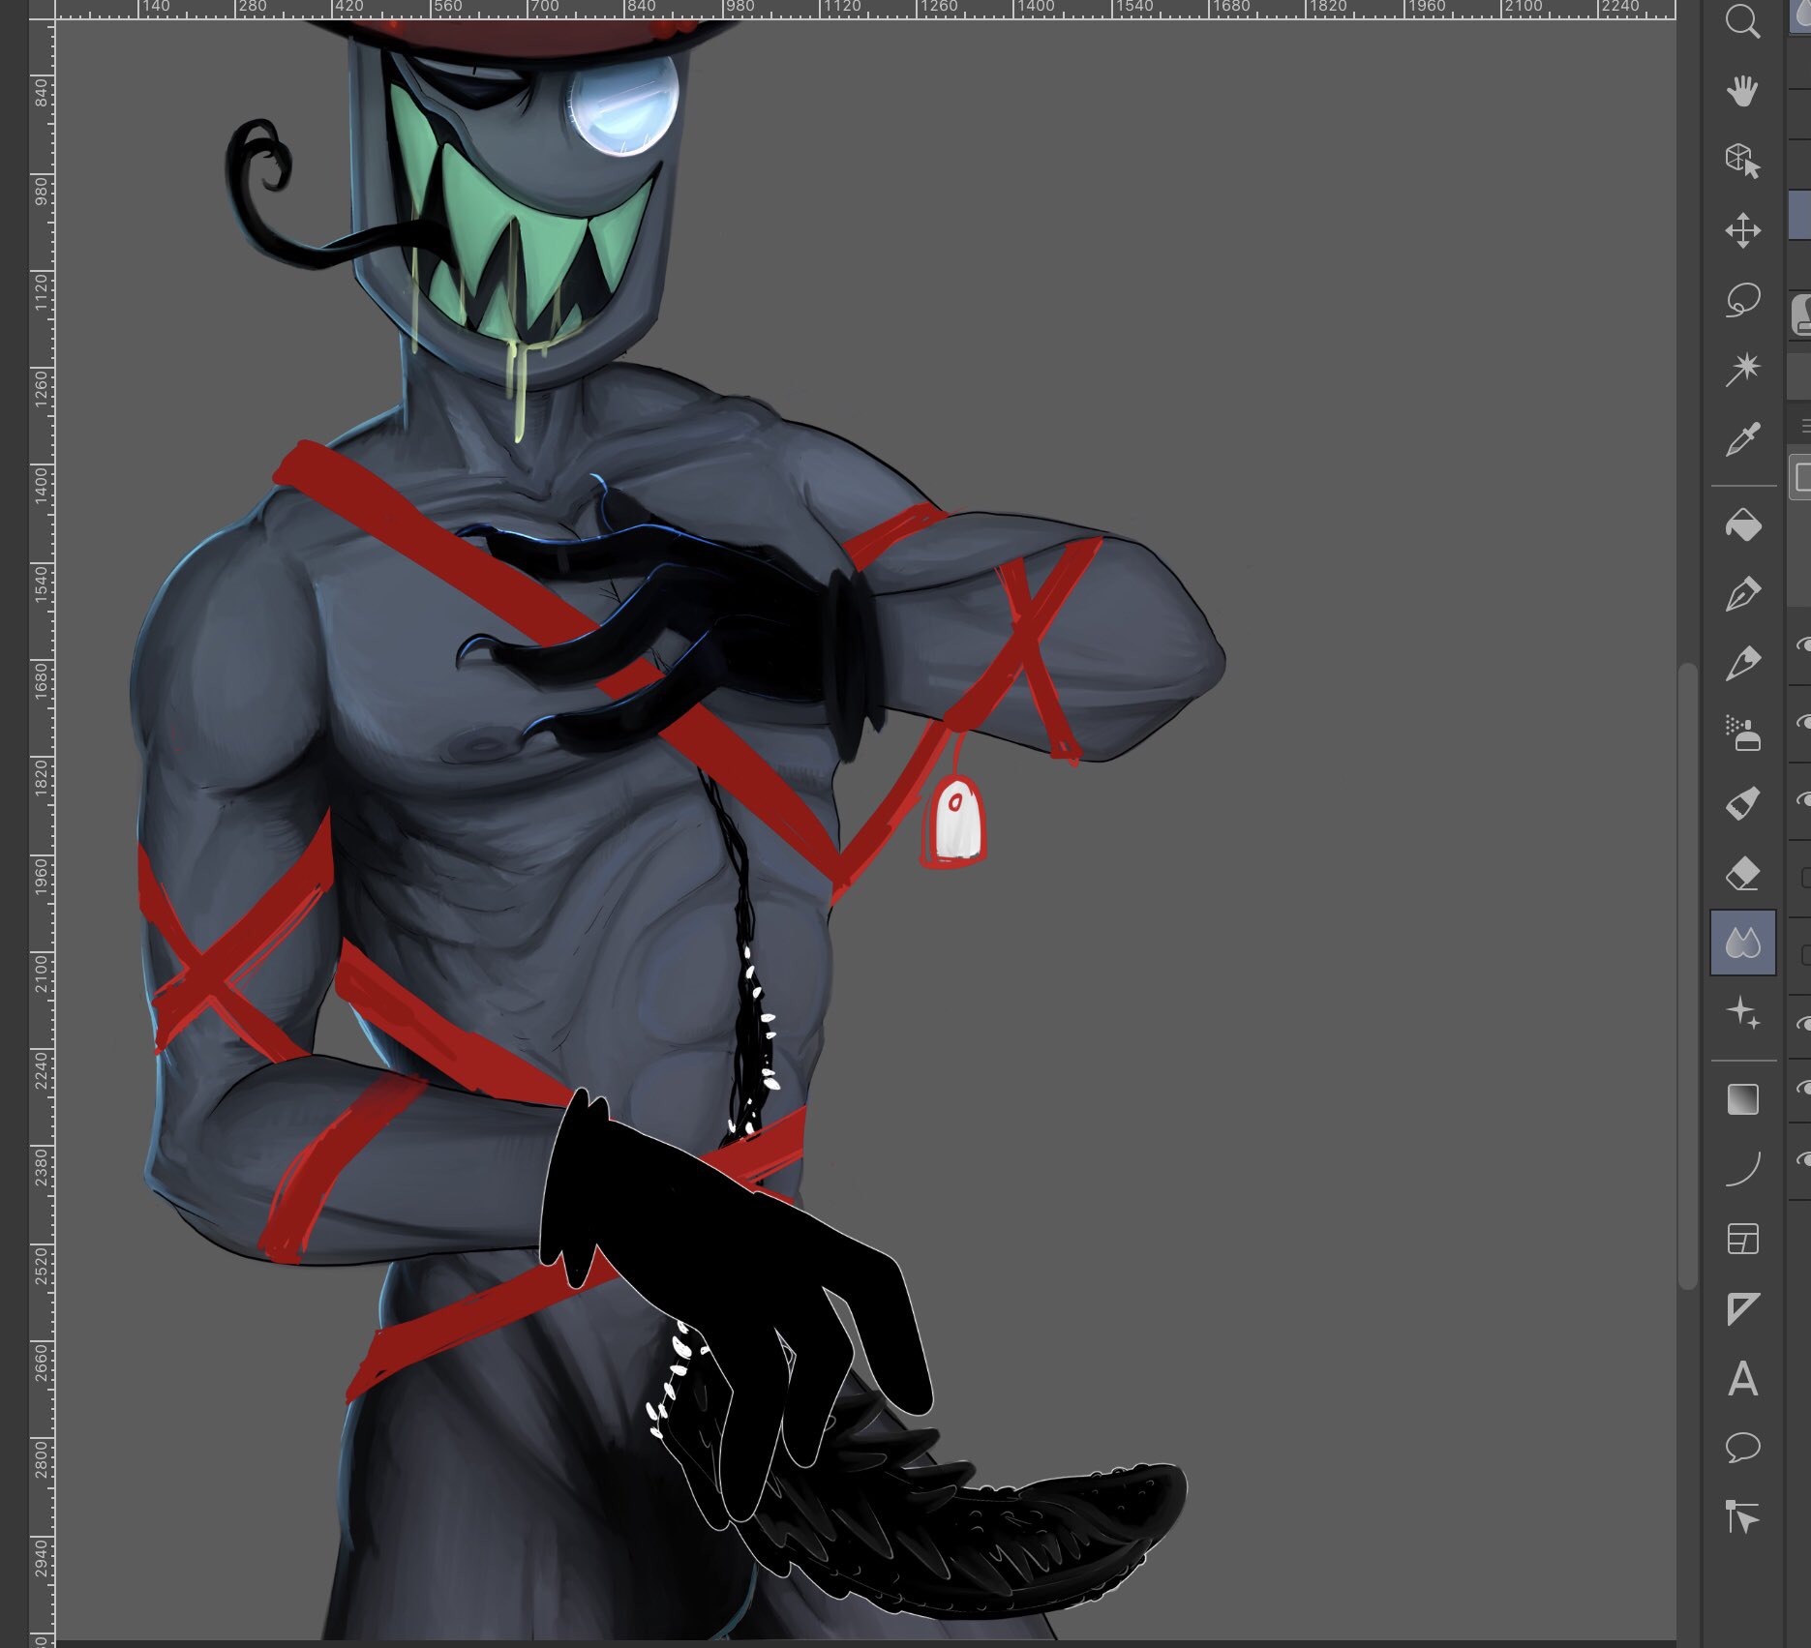Image resolution: width=1811 pixels, height=1648 pixels.
Task: Select the Eyedropper color picker tool
Action: [x=1742, y=439]
